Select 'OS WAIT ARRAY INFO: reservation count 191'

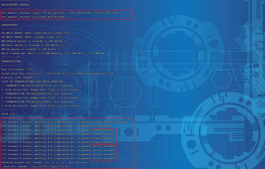35,33
